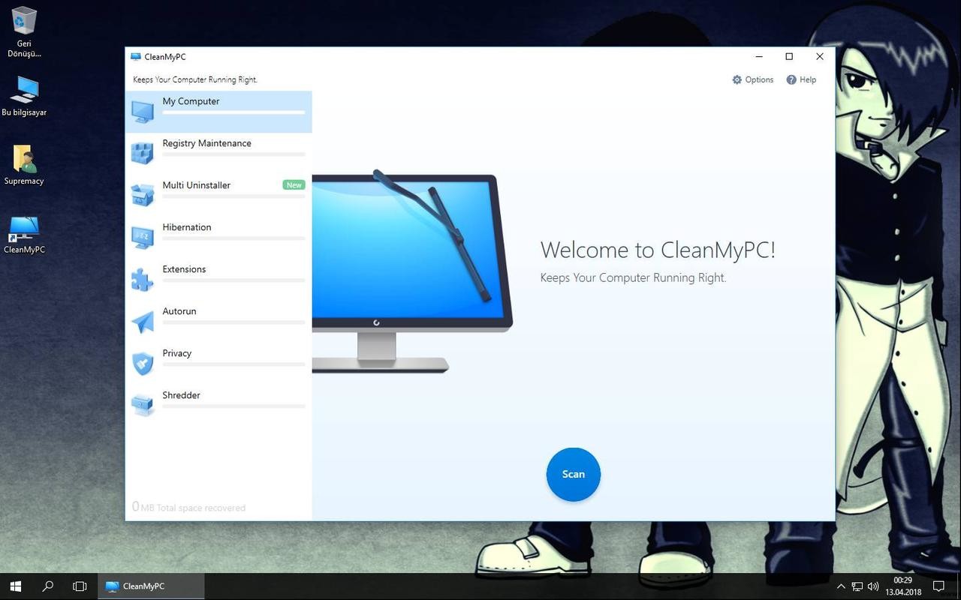Viewport: 961px width, 600px height.
Task: Click 'Keeps Your Computer Running Right.' header text
Action: click(x=195, y=79)
